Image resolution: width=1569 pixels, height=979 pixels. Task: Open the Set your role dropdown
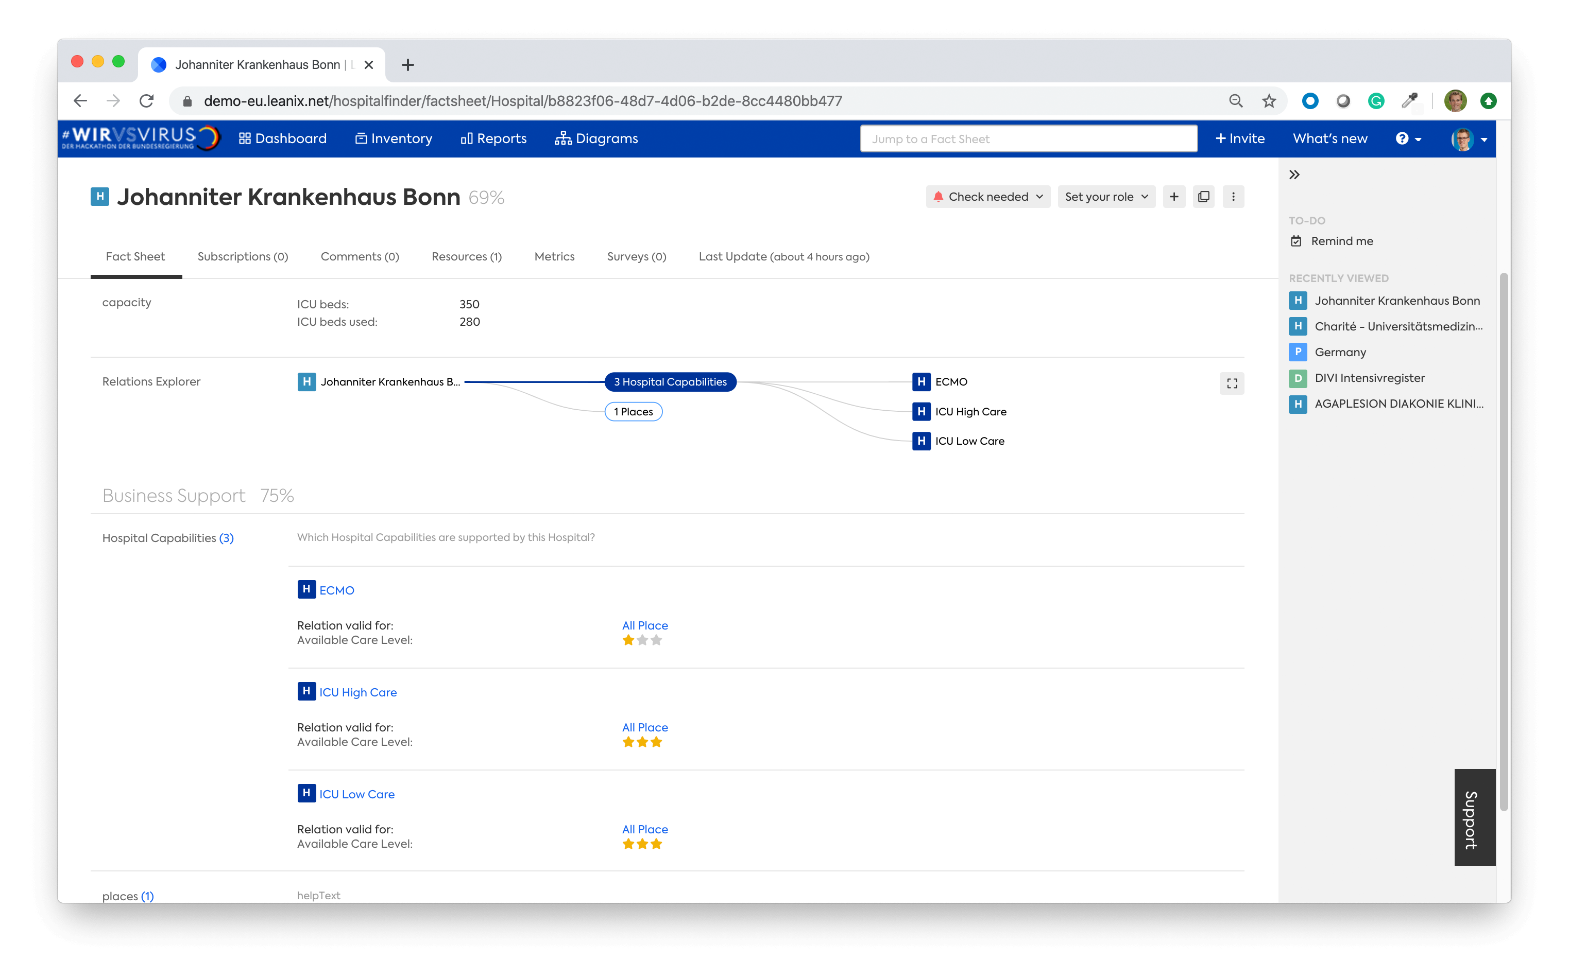[x=1106, y=196]
